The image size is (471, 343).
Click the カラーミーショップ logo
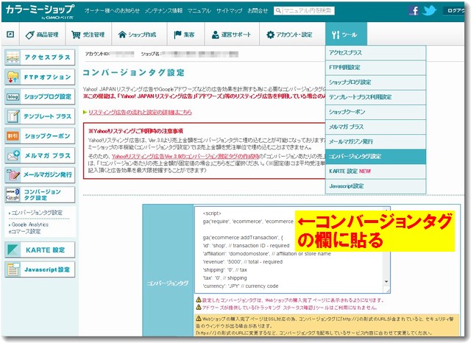click(40, 11)
